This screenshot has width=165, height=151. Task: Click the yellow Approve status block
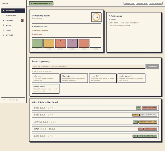pos(49,43)
